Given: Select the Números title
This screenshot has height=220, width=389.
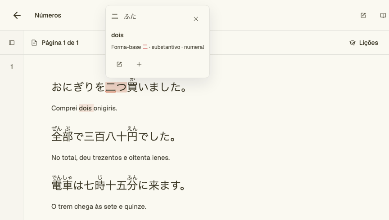Looking at the screenshot, I should pos(48,15).
